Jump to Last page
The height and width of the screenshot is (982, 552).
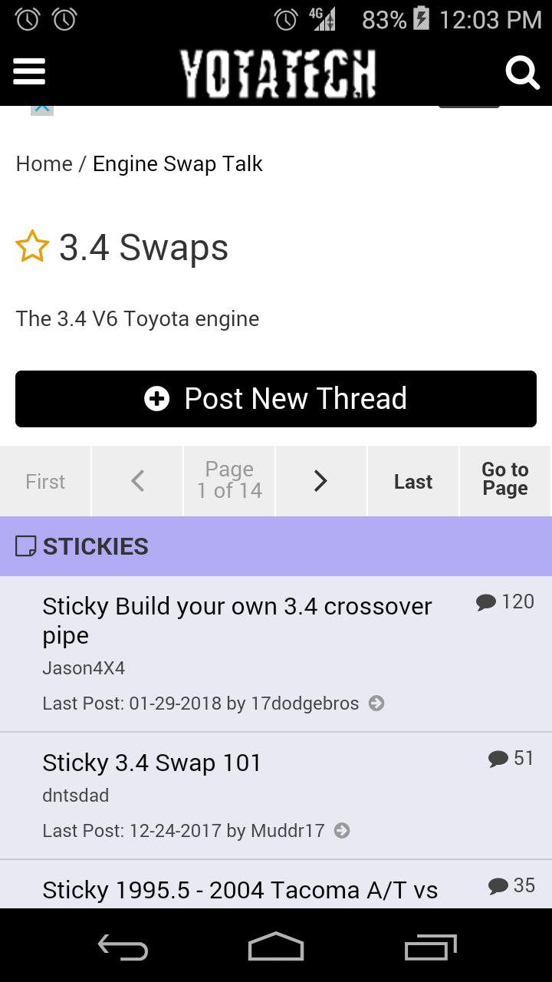coord(413,481)
